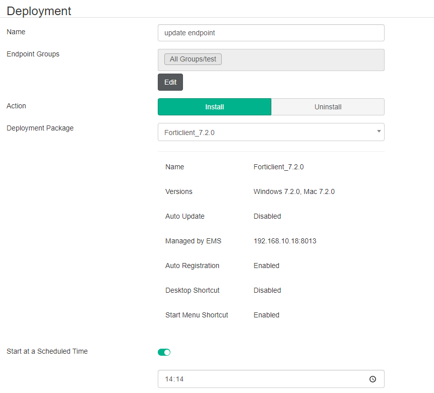Click the Deployment page heading
434x393 pixels.
coord(39,11)
